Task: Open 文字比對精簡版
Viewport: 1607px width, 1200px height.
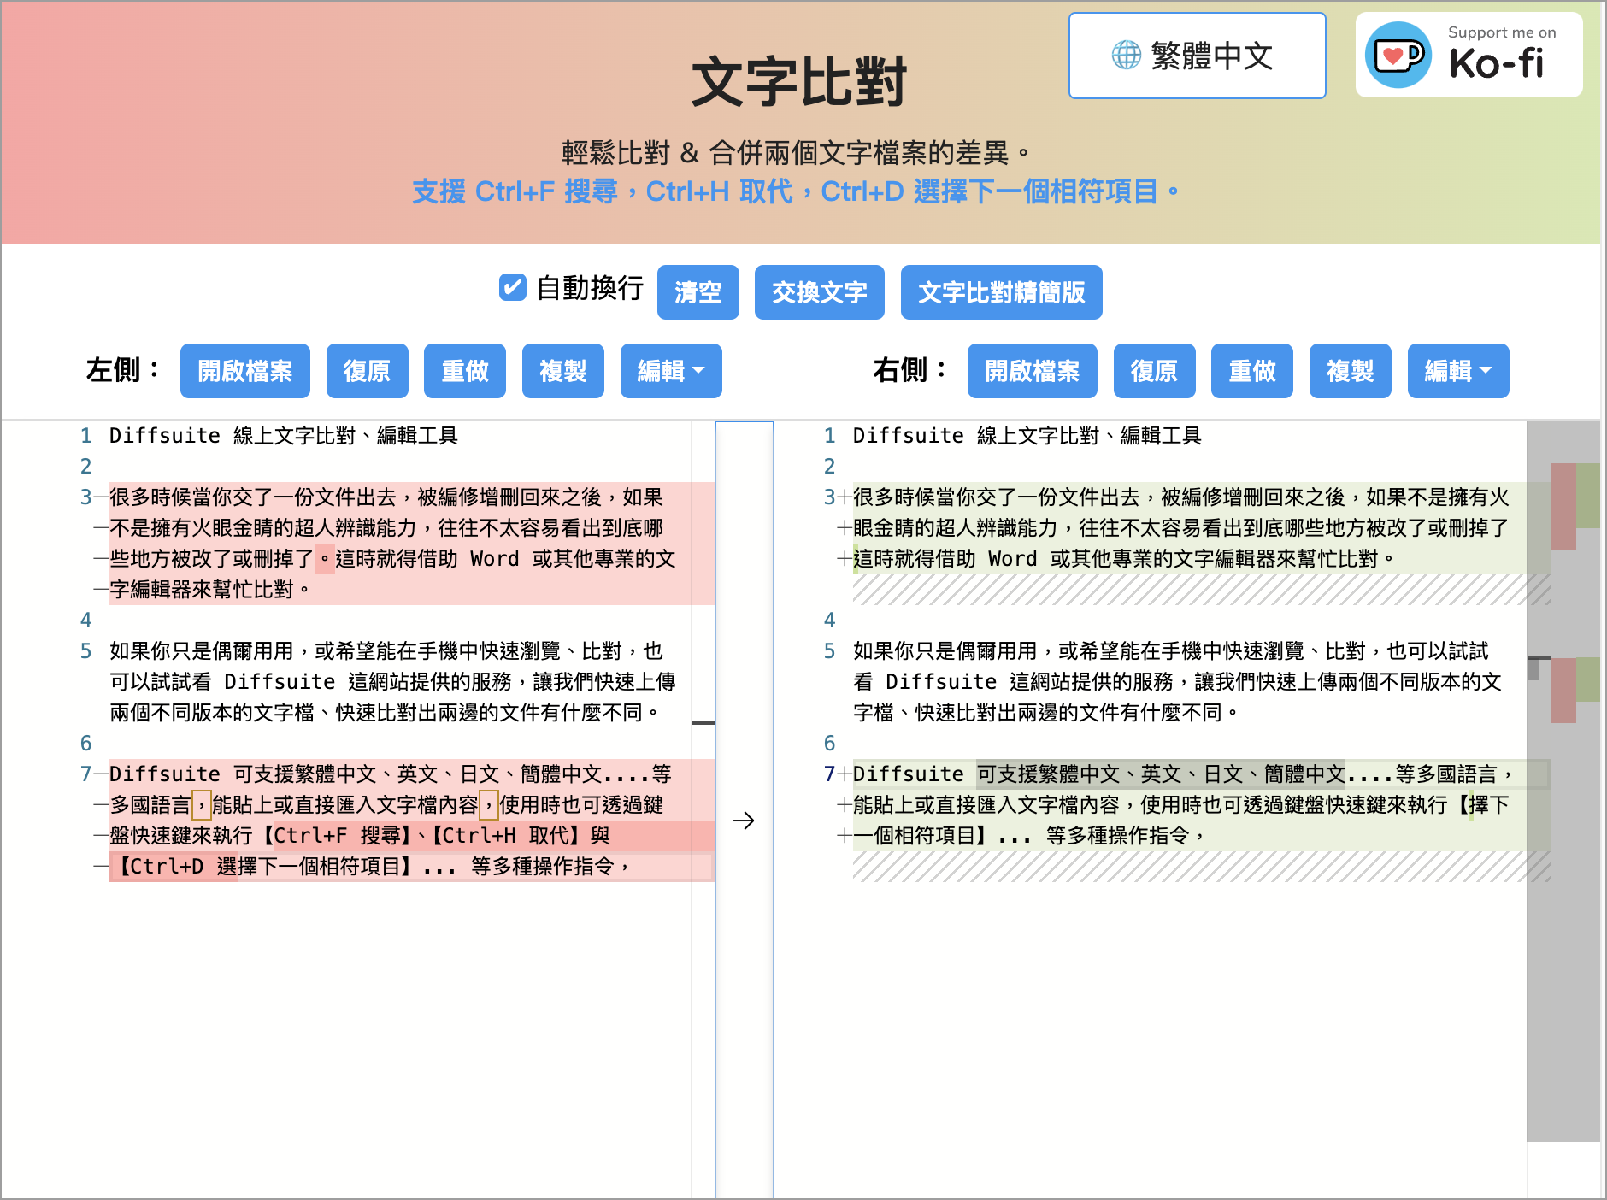Action: 1001,292
